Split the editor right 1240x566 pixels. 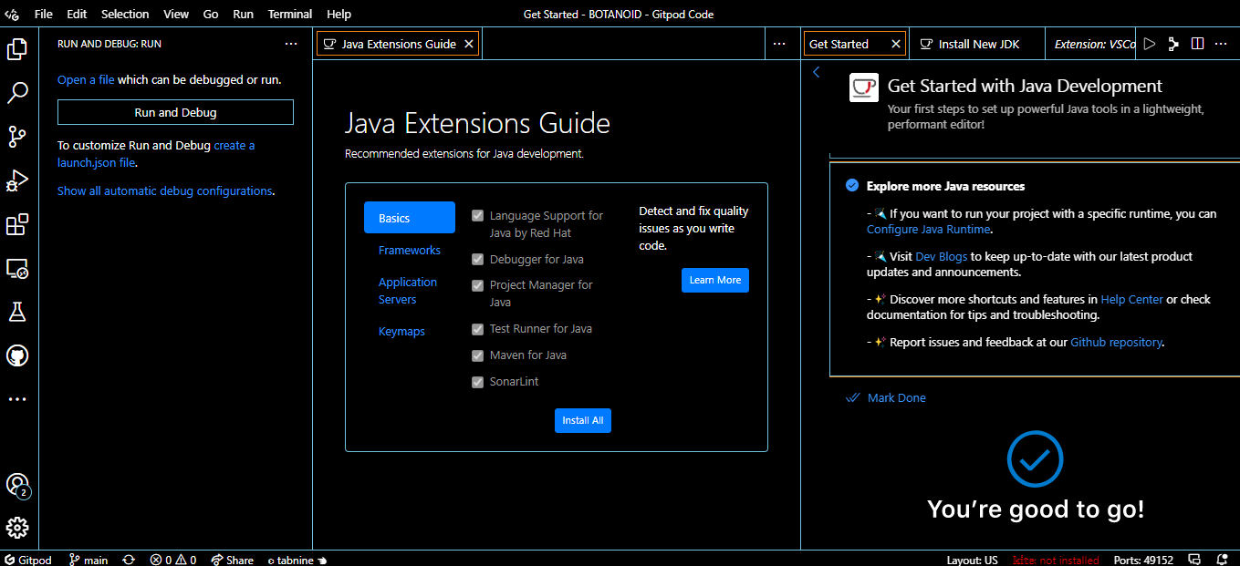[x=1198, y=44]
